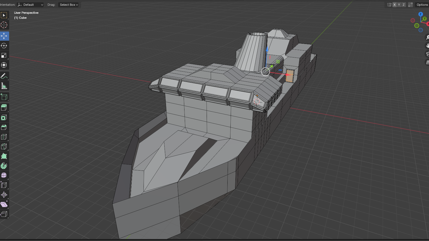Click the User Perspective viewport label
The height and width of the screenshot is (241, 429).
26,13
